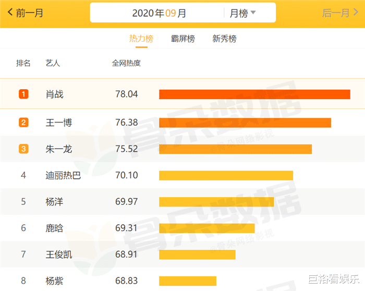The height and width of the screenshot is (291, 365).
Task: Click rank number 4
Action: click(x=23, y=175)
